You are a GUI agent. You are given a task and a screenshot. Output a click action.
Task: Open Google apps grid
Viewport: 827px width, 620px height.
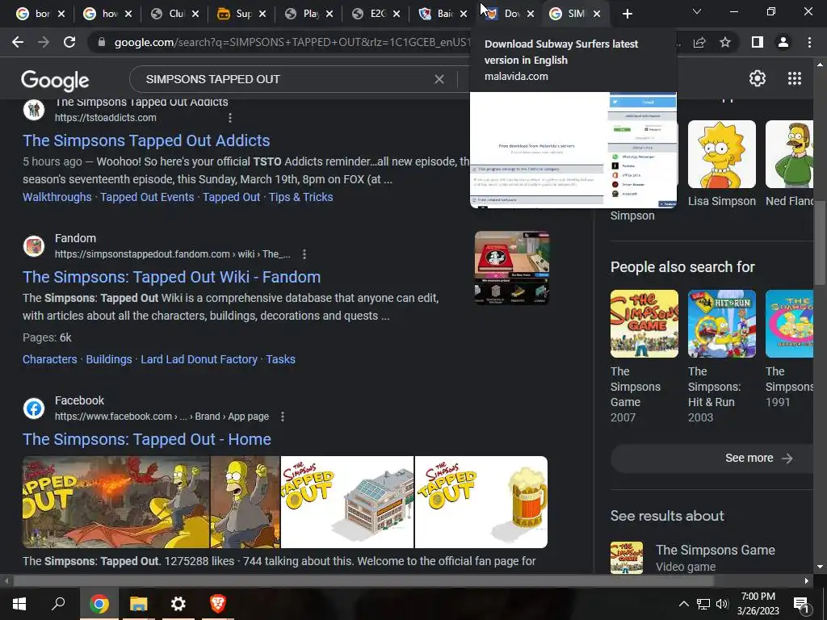[x=795, y=78]
